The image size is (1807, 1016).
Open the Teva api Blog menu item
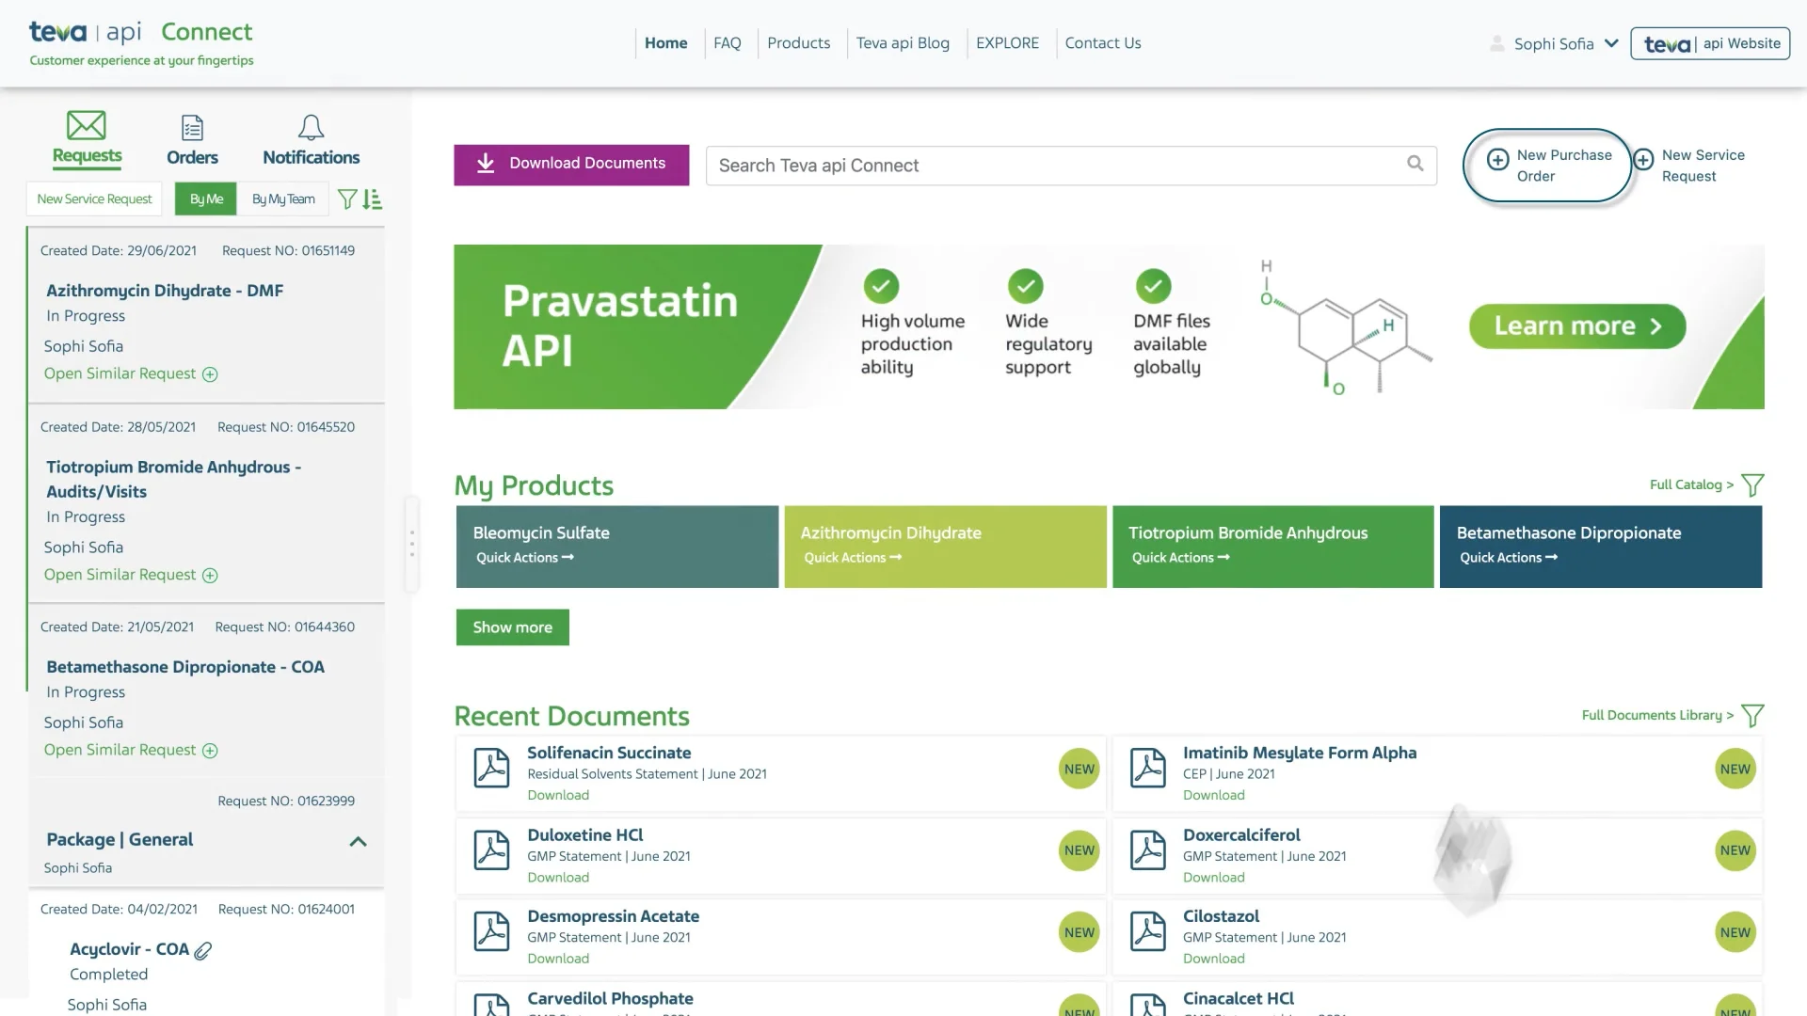903,43
